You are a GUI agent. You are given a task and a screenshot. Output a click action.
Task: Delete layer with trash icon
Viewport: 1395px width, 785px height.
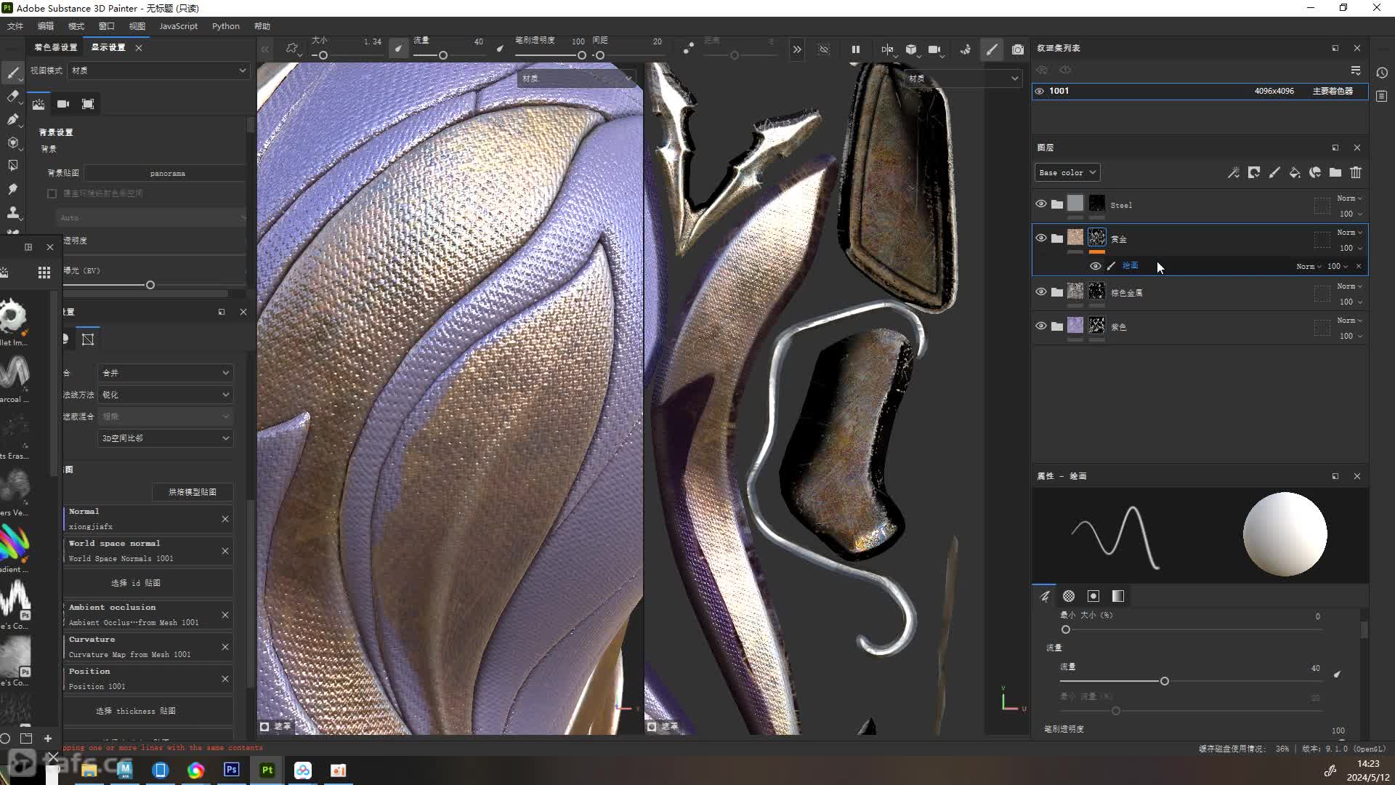click(x=1356, y=172)
